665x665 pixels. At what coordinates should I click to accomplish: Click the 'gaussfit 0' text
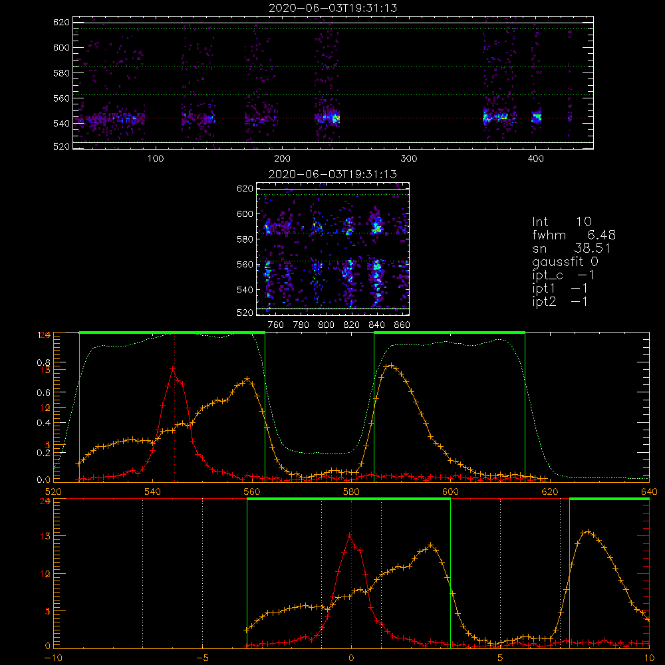565,261
